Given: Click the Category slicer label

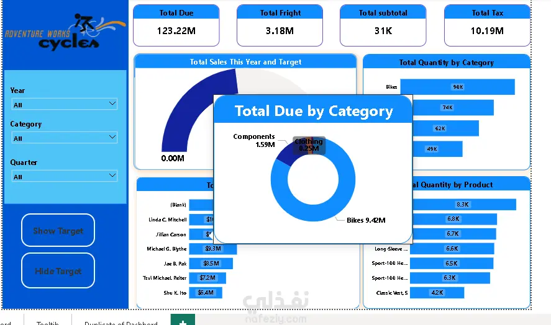Looking at the screenshot, I should [x=26, y=124].
